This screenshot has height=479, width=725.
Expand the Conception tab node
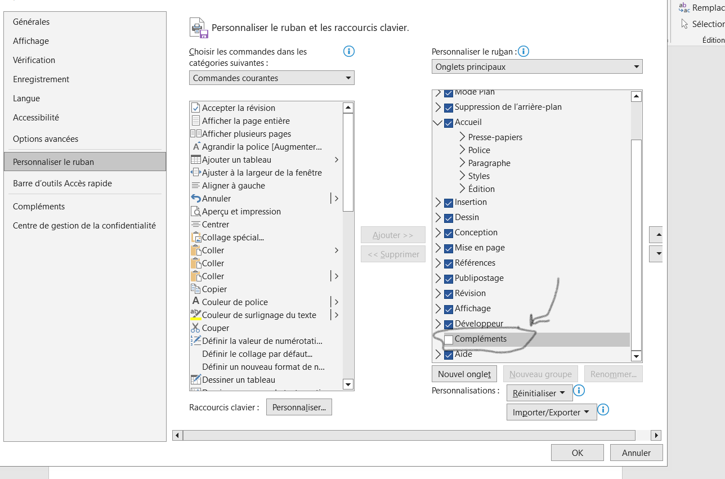click(x=438, y=232)
